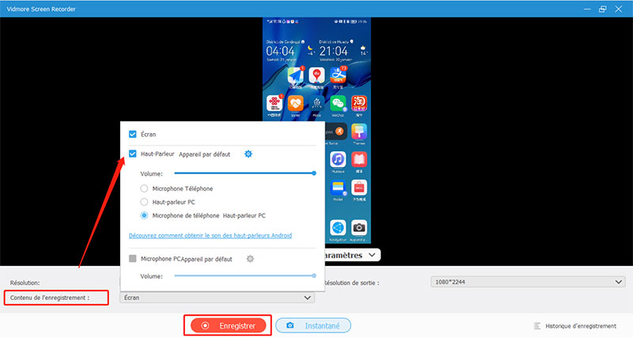
Task: Tap the camera app icon on phone
Action: (358, 228)
